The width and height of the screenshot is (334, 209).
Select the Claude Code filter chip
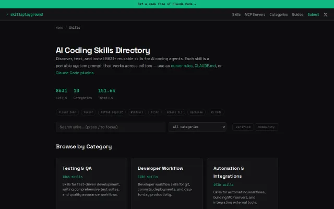pyautogui.click(x=67, y=112)
